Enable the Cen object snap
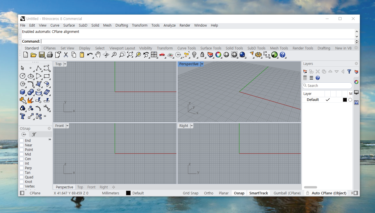 coord(21,159)
